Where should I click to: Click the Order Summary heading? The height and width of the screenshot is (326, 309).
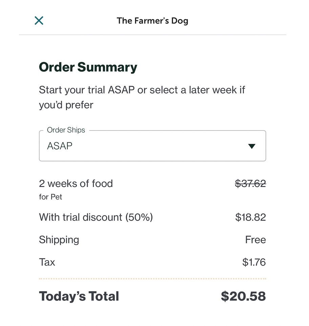click(88, 67)
